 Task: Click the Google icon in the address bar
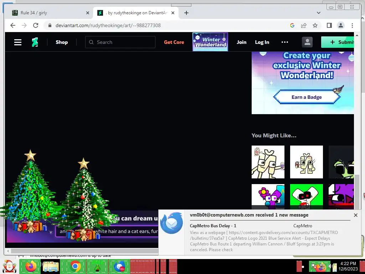[292, 25]
